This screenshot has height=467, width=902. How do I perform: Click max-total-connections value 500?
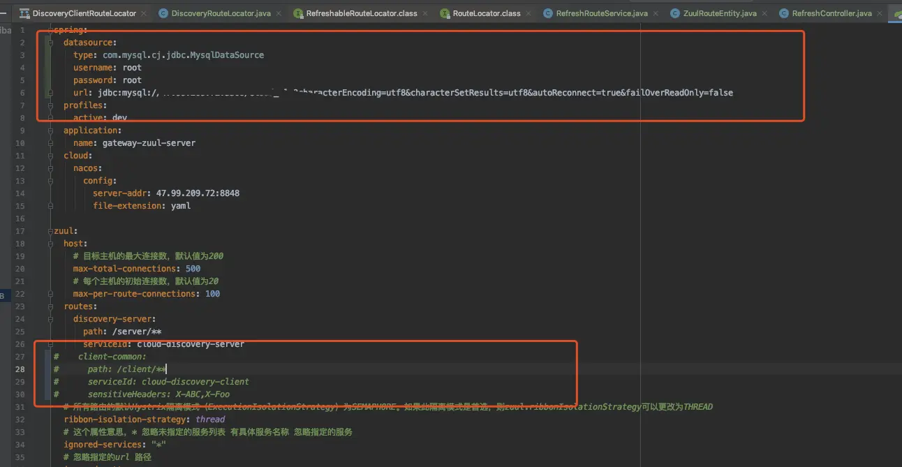(193, 269)
